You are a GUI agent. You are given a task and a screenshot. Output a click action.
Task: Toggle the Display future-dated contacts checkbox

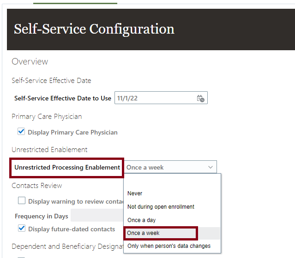(x=22, y=229)
